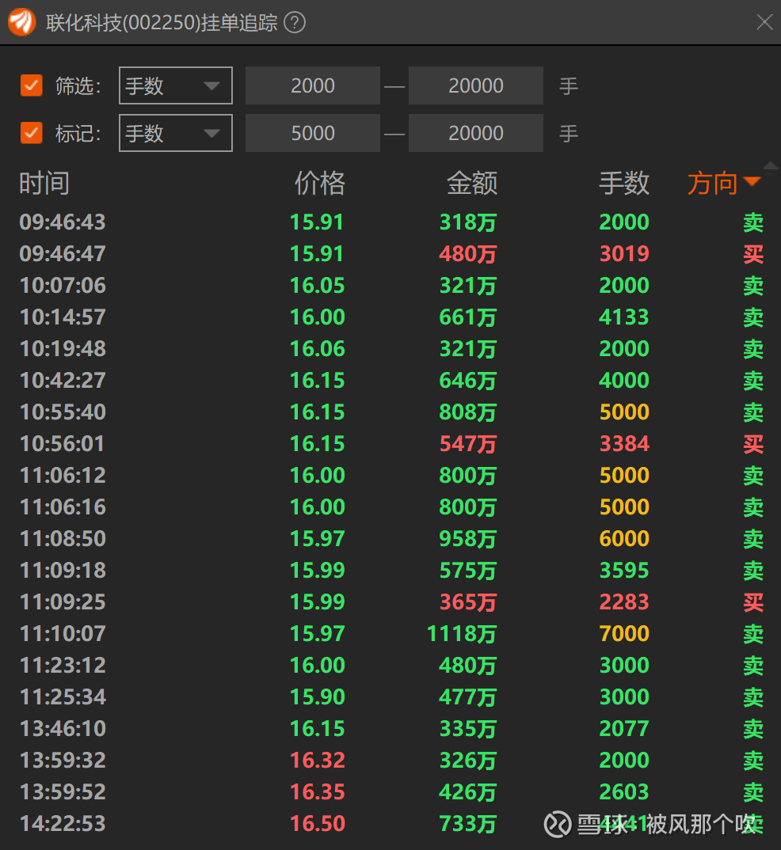
Task: Click the mark maximum field 20000
Action: tap(475, 133)
